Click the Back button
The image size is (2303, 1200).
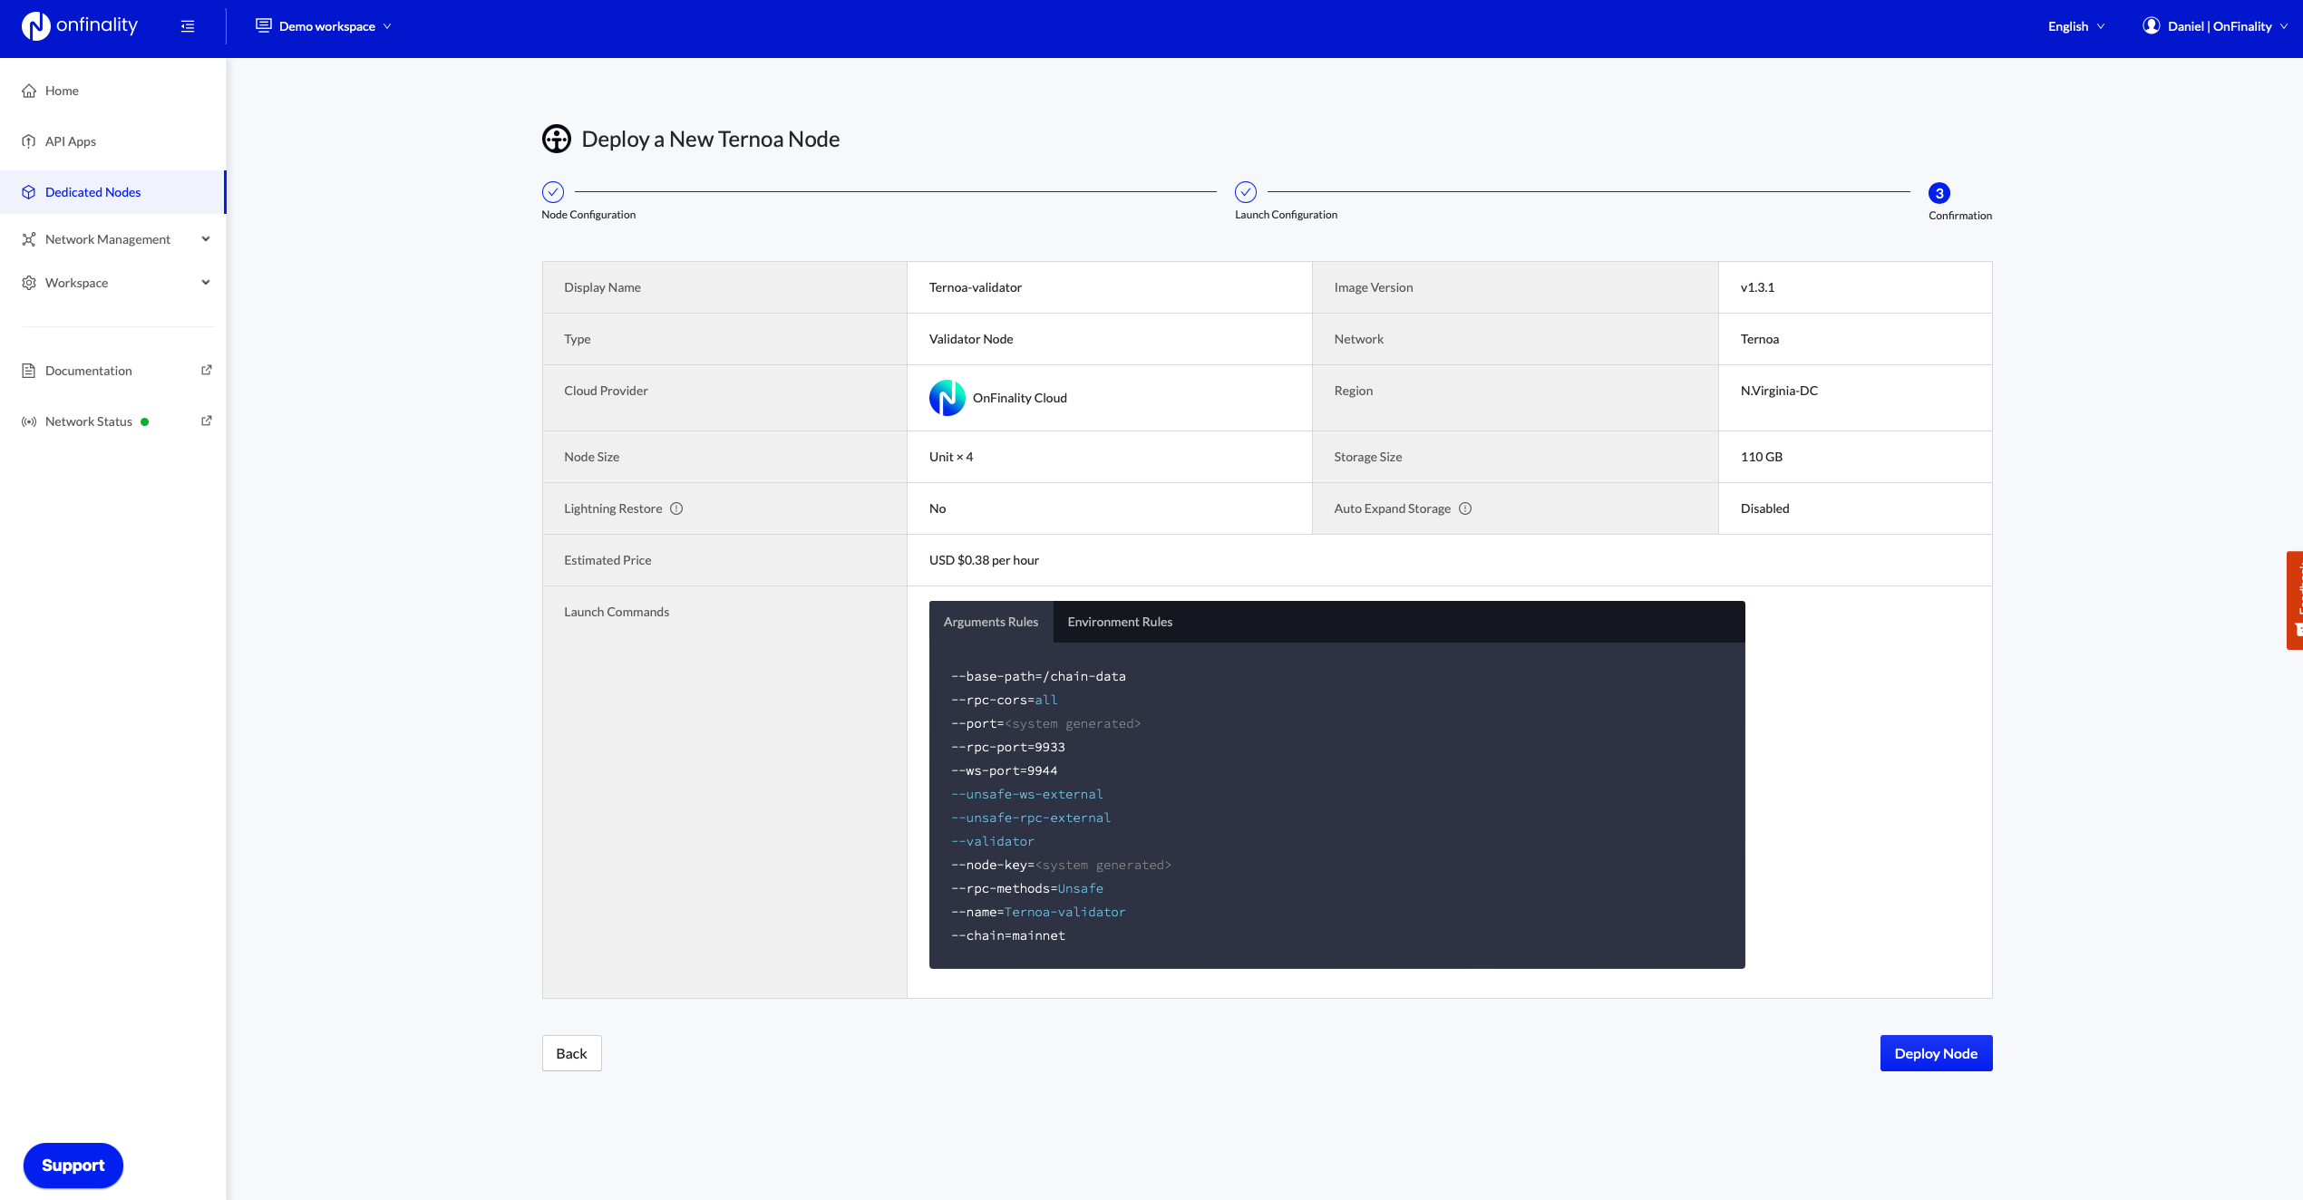click(571, 1053)
